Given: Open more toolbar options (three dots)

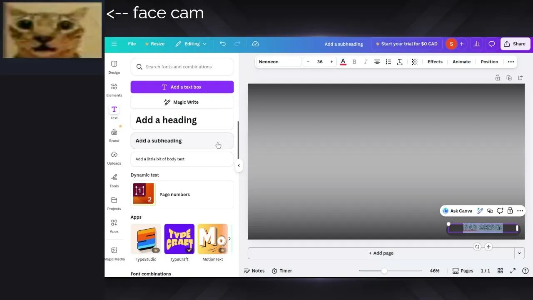Looking at the screenshot, I should [x=511, y=62].
